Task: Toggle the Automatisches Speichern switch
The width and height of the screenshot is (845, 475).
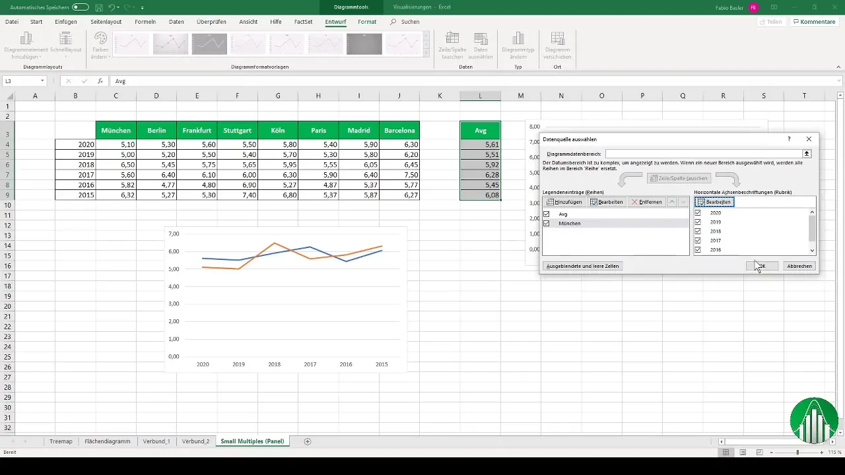Action: pyautogui.click(x=81, y=7)
